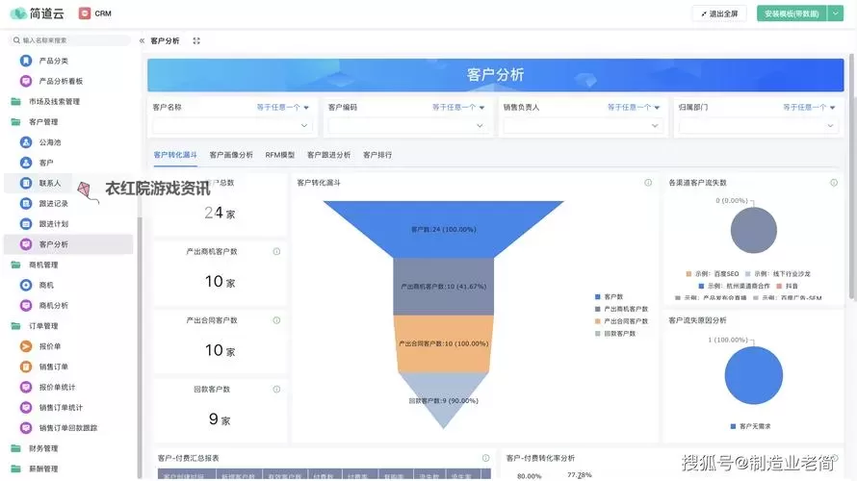This screenshot has height=481, width=857.
Task: Open the 客户 form icon
Action: click(x=26, y=163)
